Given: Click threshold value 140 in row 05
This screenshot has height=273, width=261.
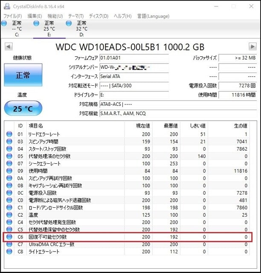Looking at the screenshot, I should pos(202,156).
